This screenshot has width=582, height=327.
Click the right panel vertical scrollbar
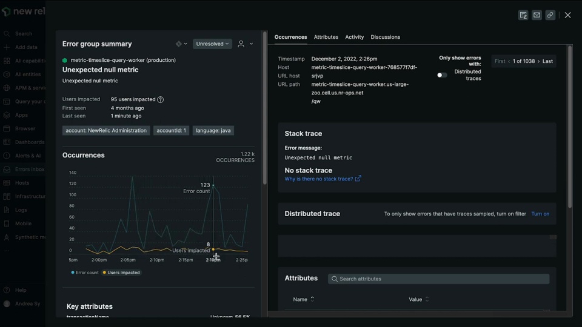[x=570, y=126]
